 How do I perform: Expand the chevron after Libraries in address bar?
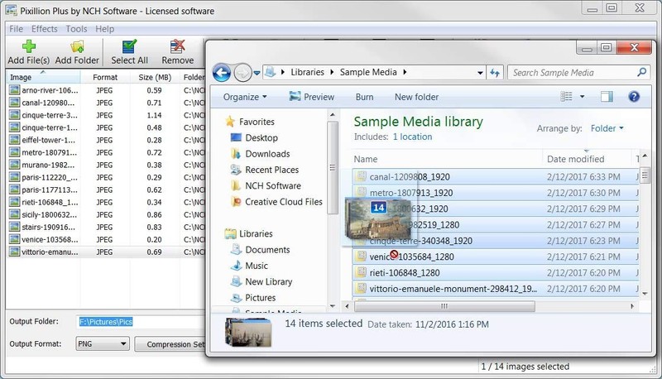click(332, 72)
